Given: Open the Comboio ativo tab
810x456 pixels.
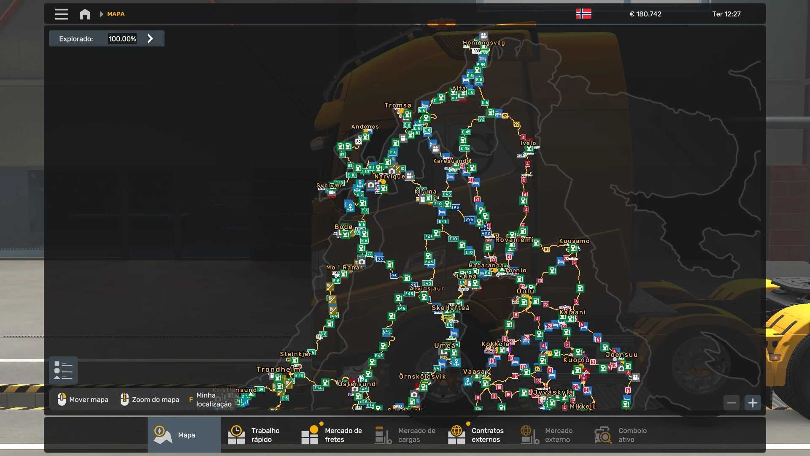Looking at the screenshot, I should pyautogui.click(x=621, y=435).
